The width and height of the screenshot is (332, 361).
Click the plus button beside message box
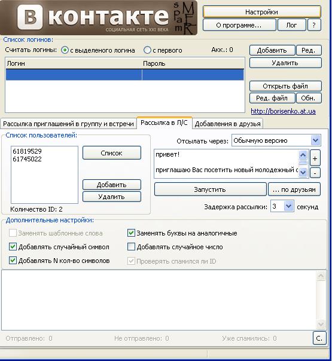pyautogui.click(x=315, y=158)
